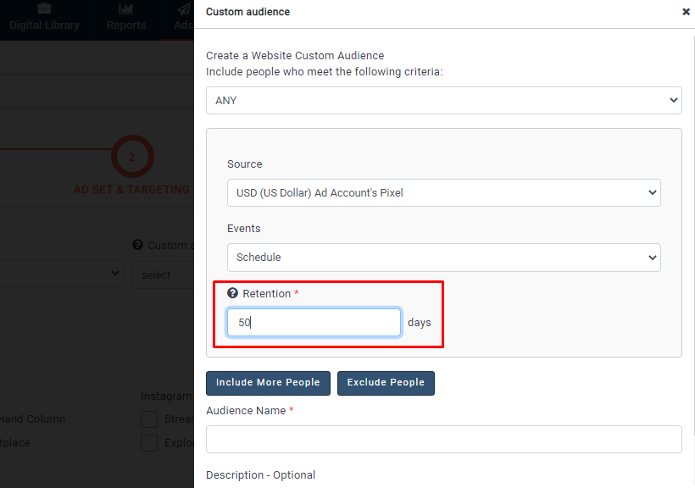Image resolution: width=695 pixels, height=488 pixels.
Task: Click the Ads paper plane icon
Action: pyautogui.click(x=184, y=9)
